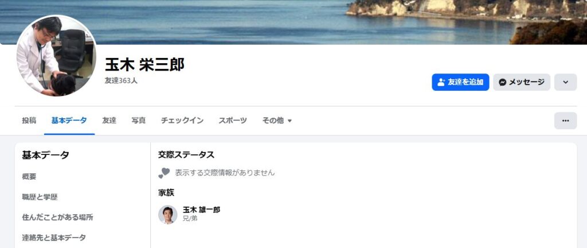587x248 pixels.
Task: Click the 友達を追加 button
Action: (x=460, y=82)
